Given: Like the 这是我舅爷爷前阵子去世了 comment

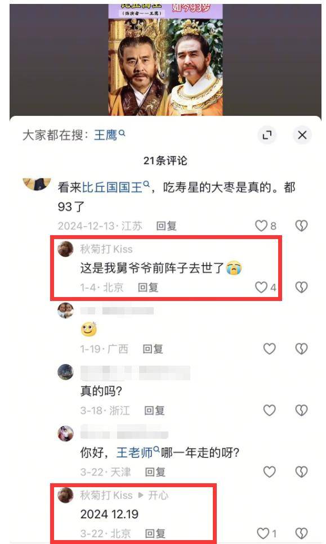Looking at the screenshot, I should (x=261, y=287).
